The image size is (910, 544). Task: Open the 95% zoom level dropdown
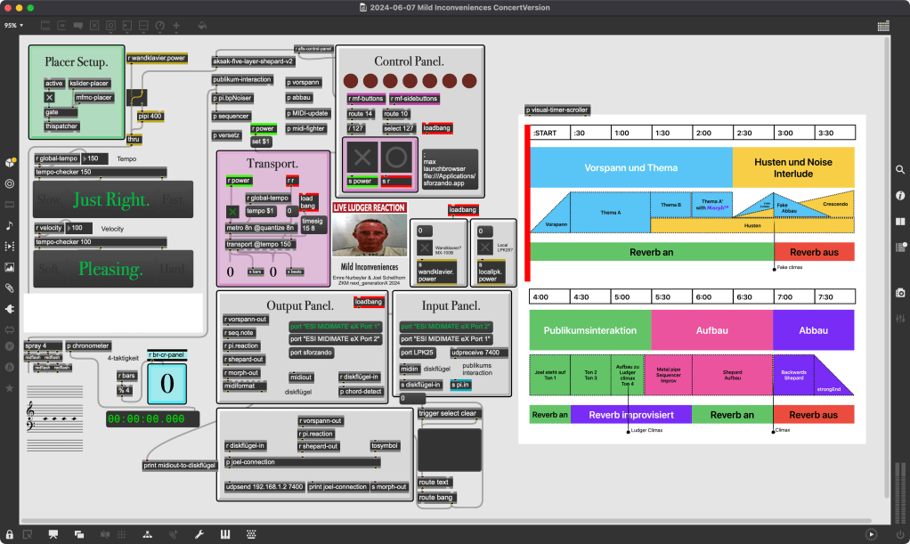click(x=13, y=26)
